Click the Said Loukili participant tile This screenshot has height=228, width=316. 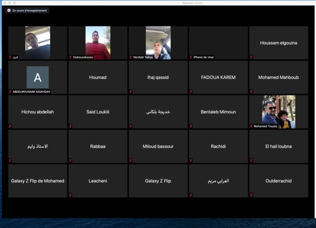[98, 112]
